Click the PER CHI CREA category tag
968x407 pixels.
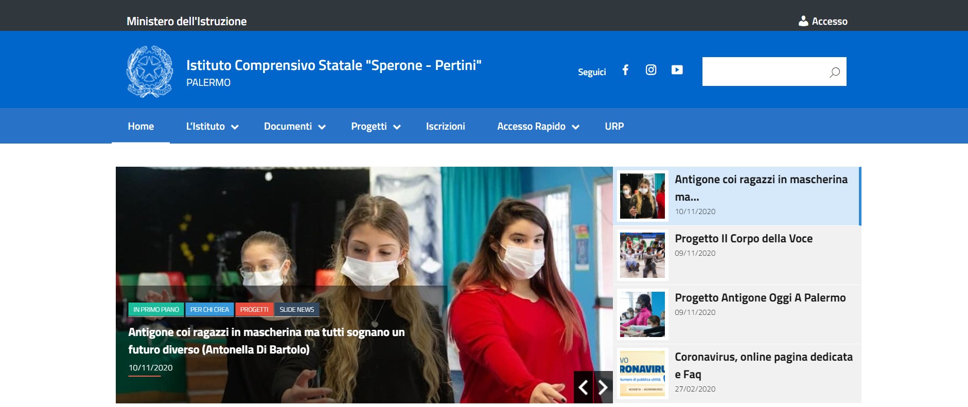(x=209, y=309)
